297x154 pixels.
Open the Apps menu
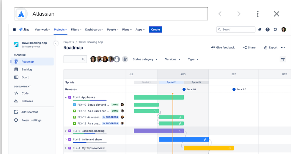(140, 29)
